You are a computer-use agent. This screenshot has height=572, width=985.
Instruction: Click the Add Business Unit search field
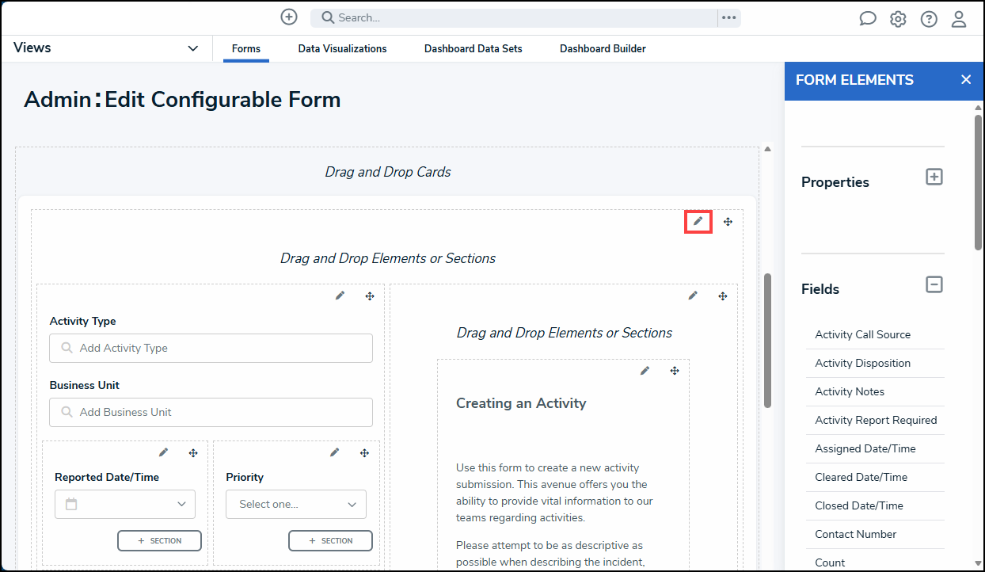click(211, 412)
